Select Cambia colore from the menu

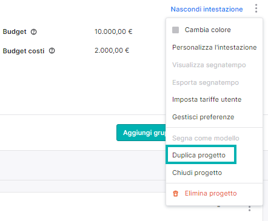[208, 30]
